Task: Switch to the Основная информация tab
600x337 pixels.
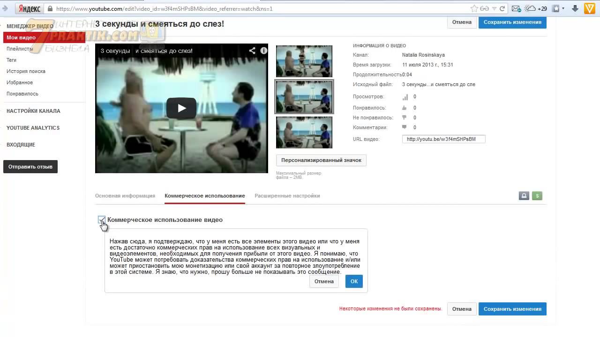Action: [x=125, y=196]
